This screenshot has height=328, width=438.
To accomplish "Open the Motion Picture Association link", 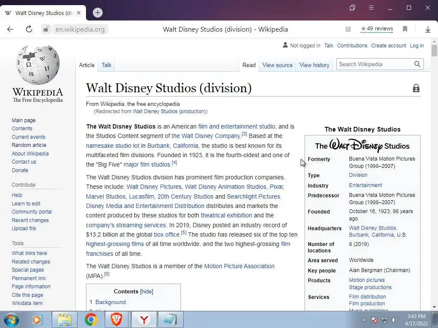I will tap(239, 266).
